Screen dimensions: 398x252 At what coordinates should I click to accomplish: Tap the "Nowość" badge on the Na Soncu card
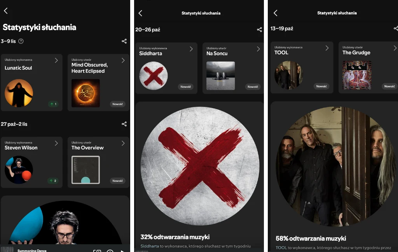[x=253, y=87]
